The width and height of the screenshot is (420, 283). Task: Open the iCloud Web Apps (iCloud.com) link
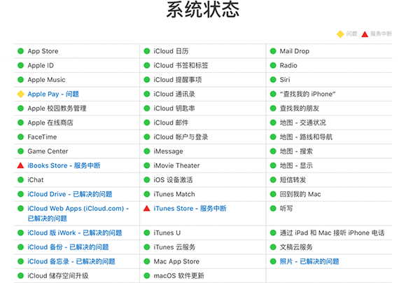(76, 209)
